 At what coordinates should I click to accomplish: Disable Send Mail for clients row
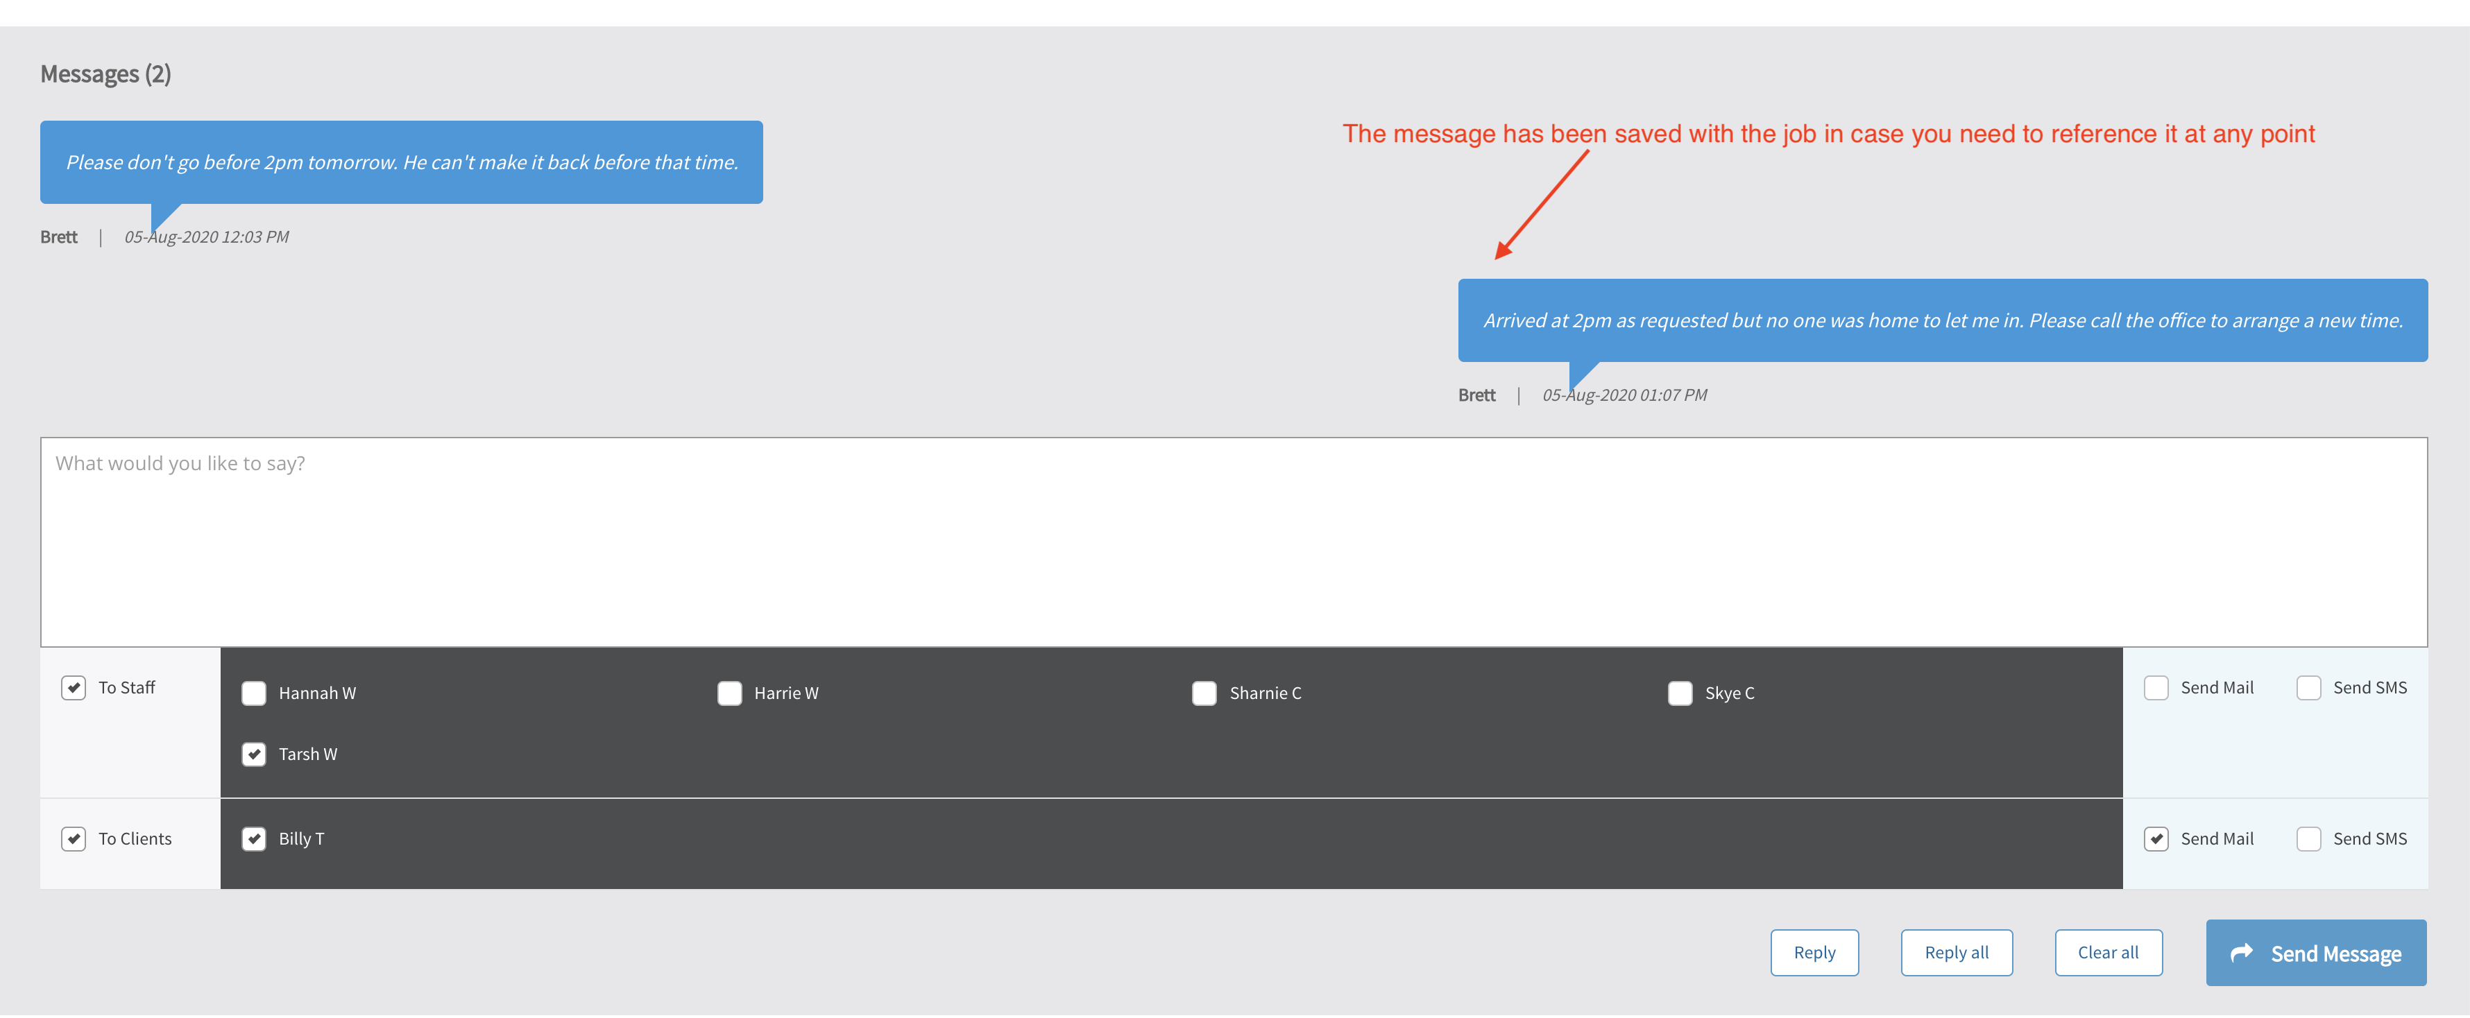(2156, 840)
